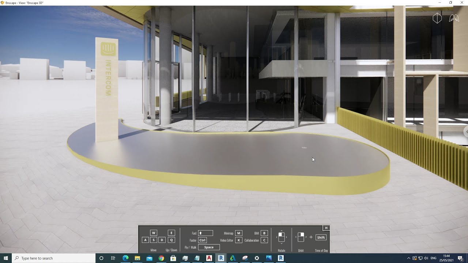468x263 pixels.
Task: Click the Orbit mouse icon
Action: point(301,237)
